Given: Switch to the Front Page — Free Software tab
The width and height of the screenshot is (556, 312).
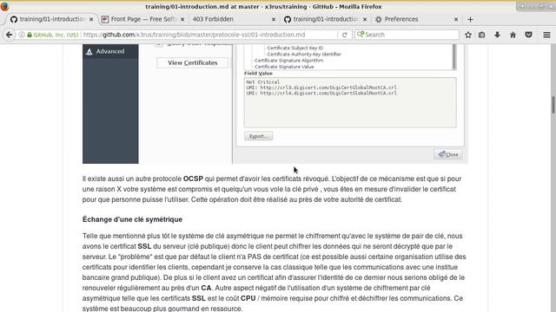Looking at the screenshot, I should tap(142, 19).
